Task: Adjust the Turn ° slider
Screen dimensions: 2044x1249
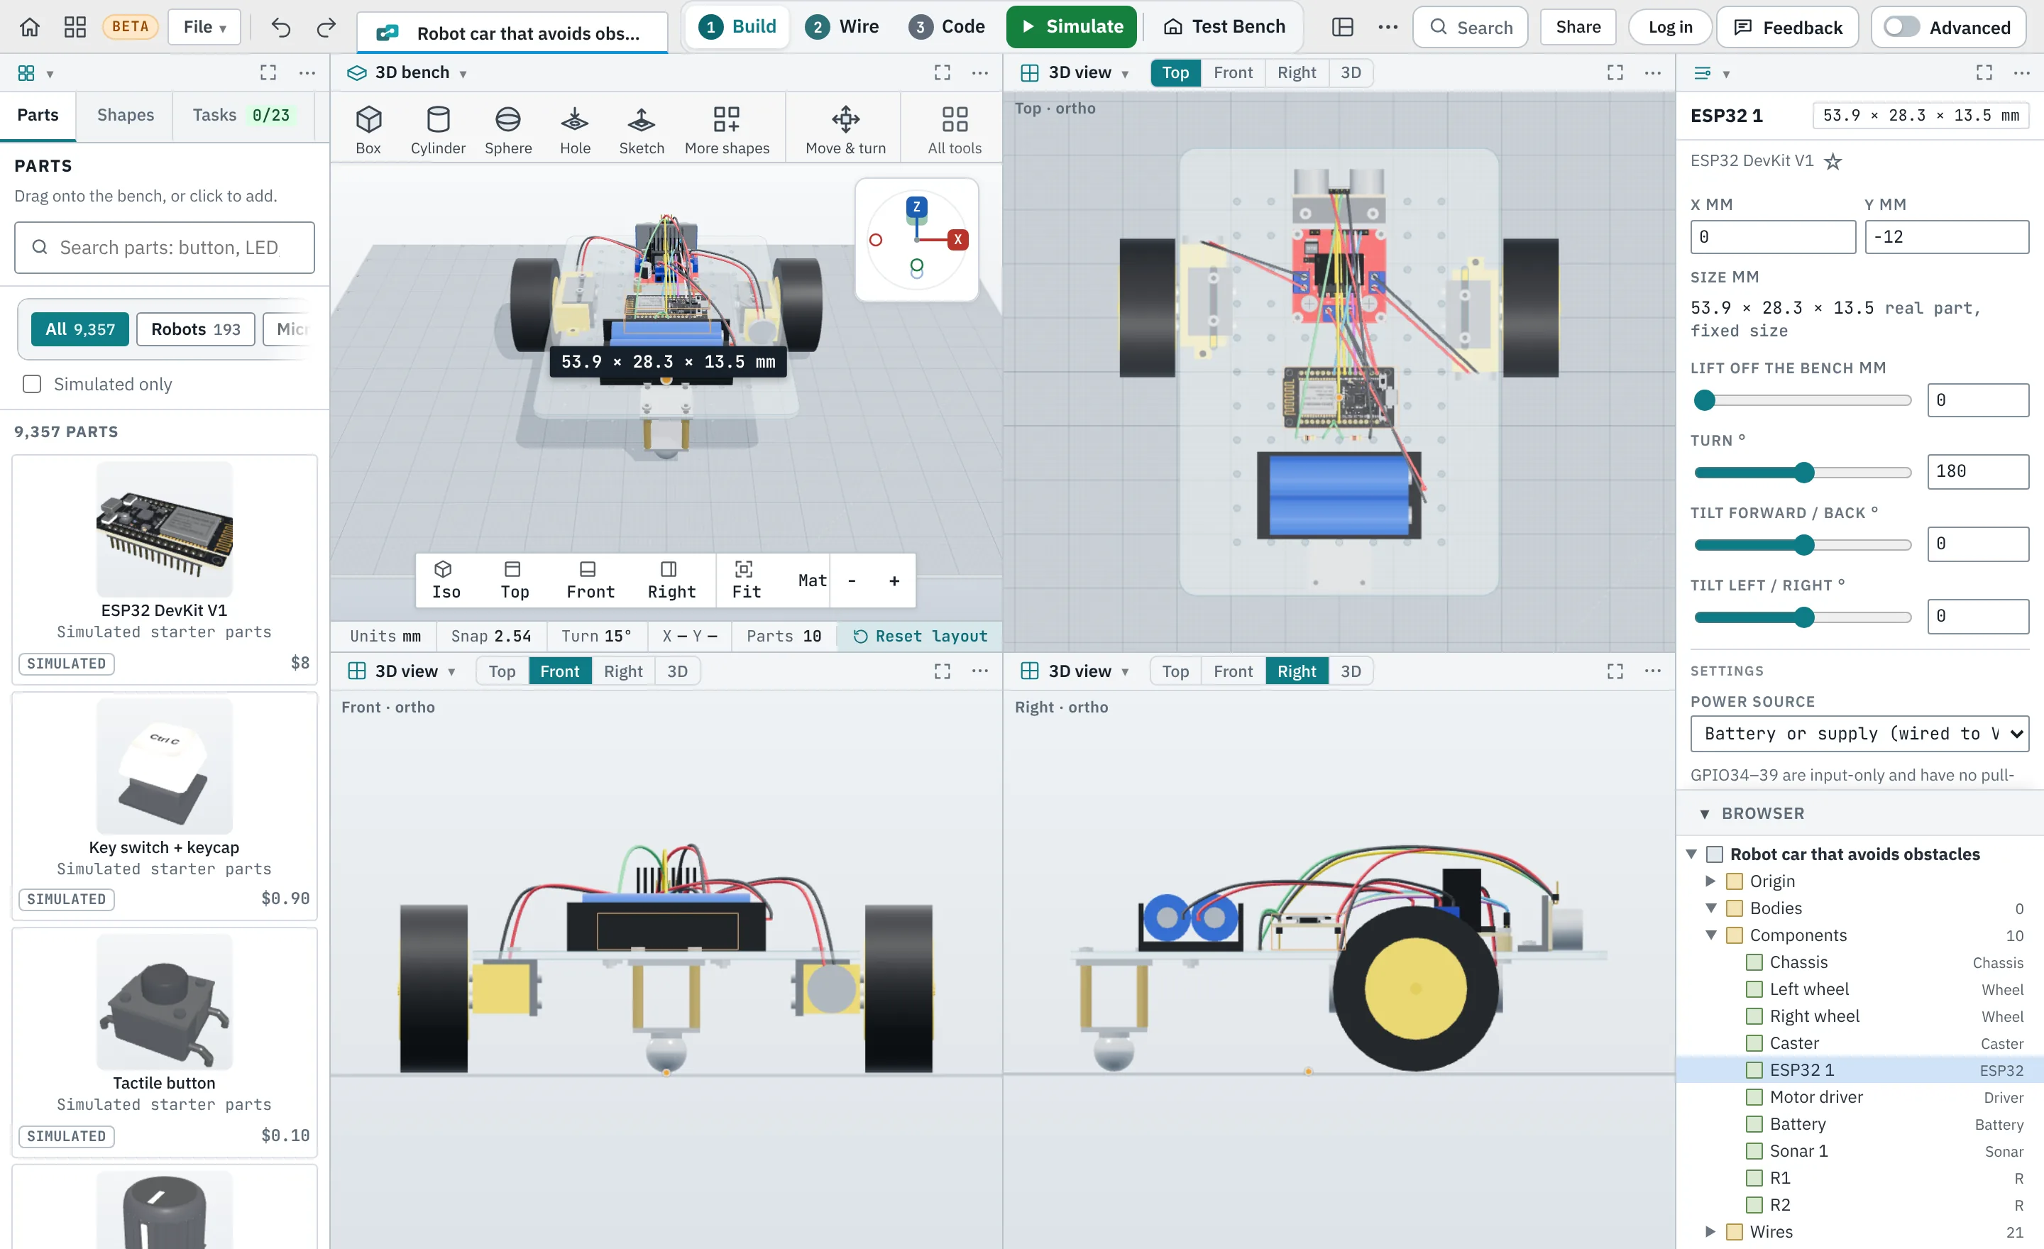Action: (1803, 472)
